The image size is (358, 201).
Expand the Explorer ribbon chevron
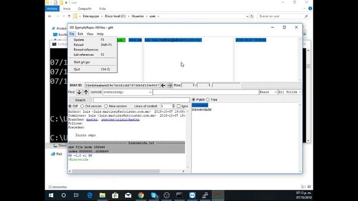click(304, 9)
